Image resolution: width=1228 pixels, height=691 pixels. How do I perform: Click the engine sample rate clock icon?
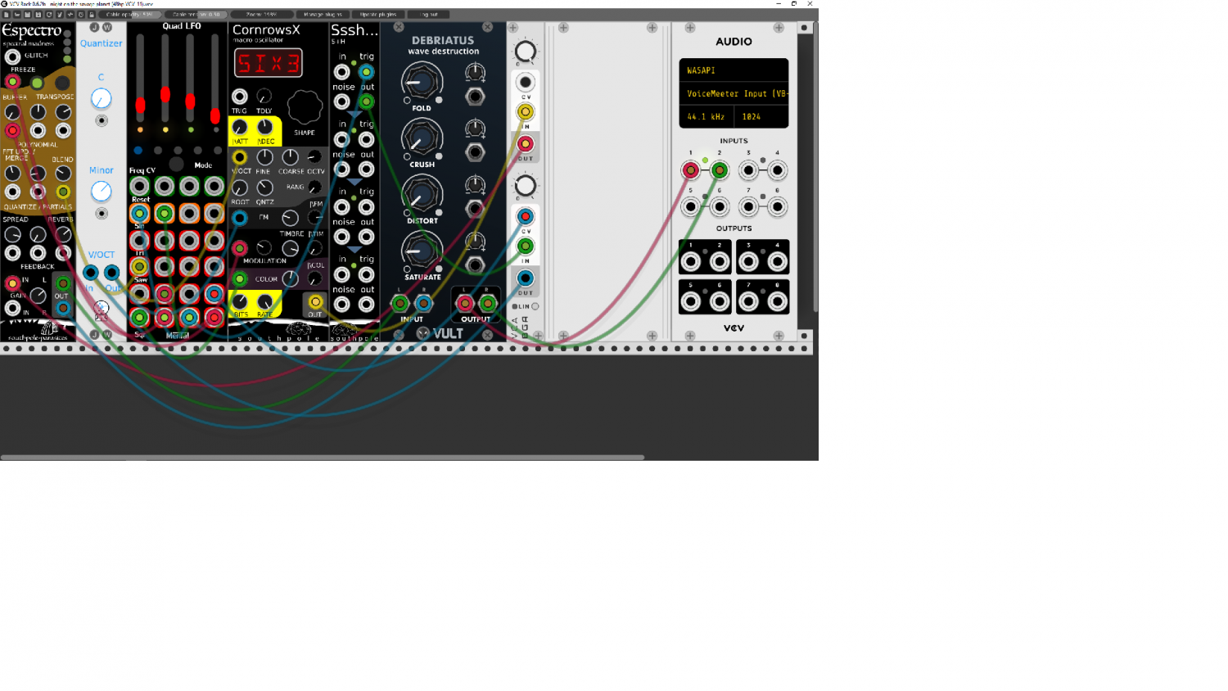pyautogui.click(x=80, y=15)
